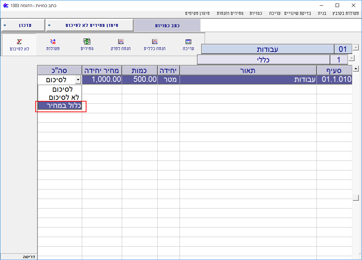Click the table's vertical scrollbar thumb
Image resolution: width=362 pixels, height=260 pixels.
tap(356, 197)
